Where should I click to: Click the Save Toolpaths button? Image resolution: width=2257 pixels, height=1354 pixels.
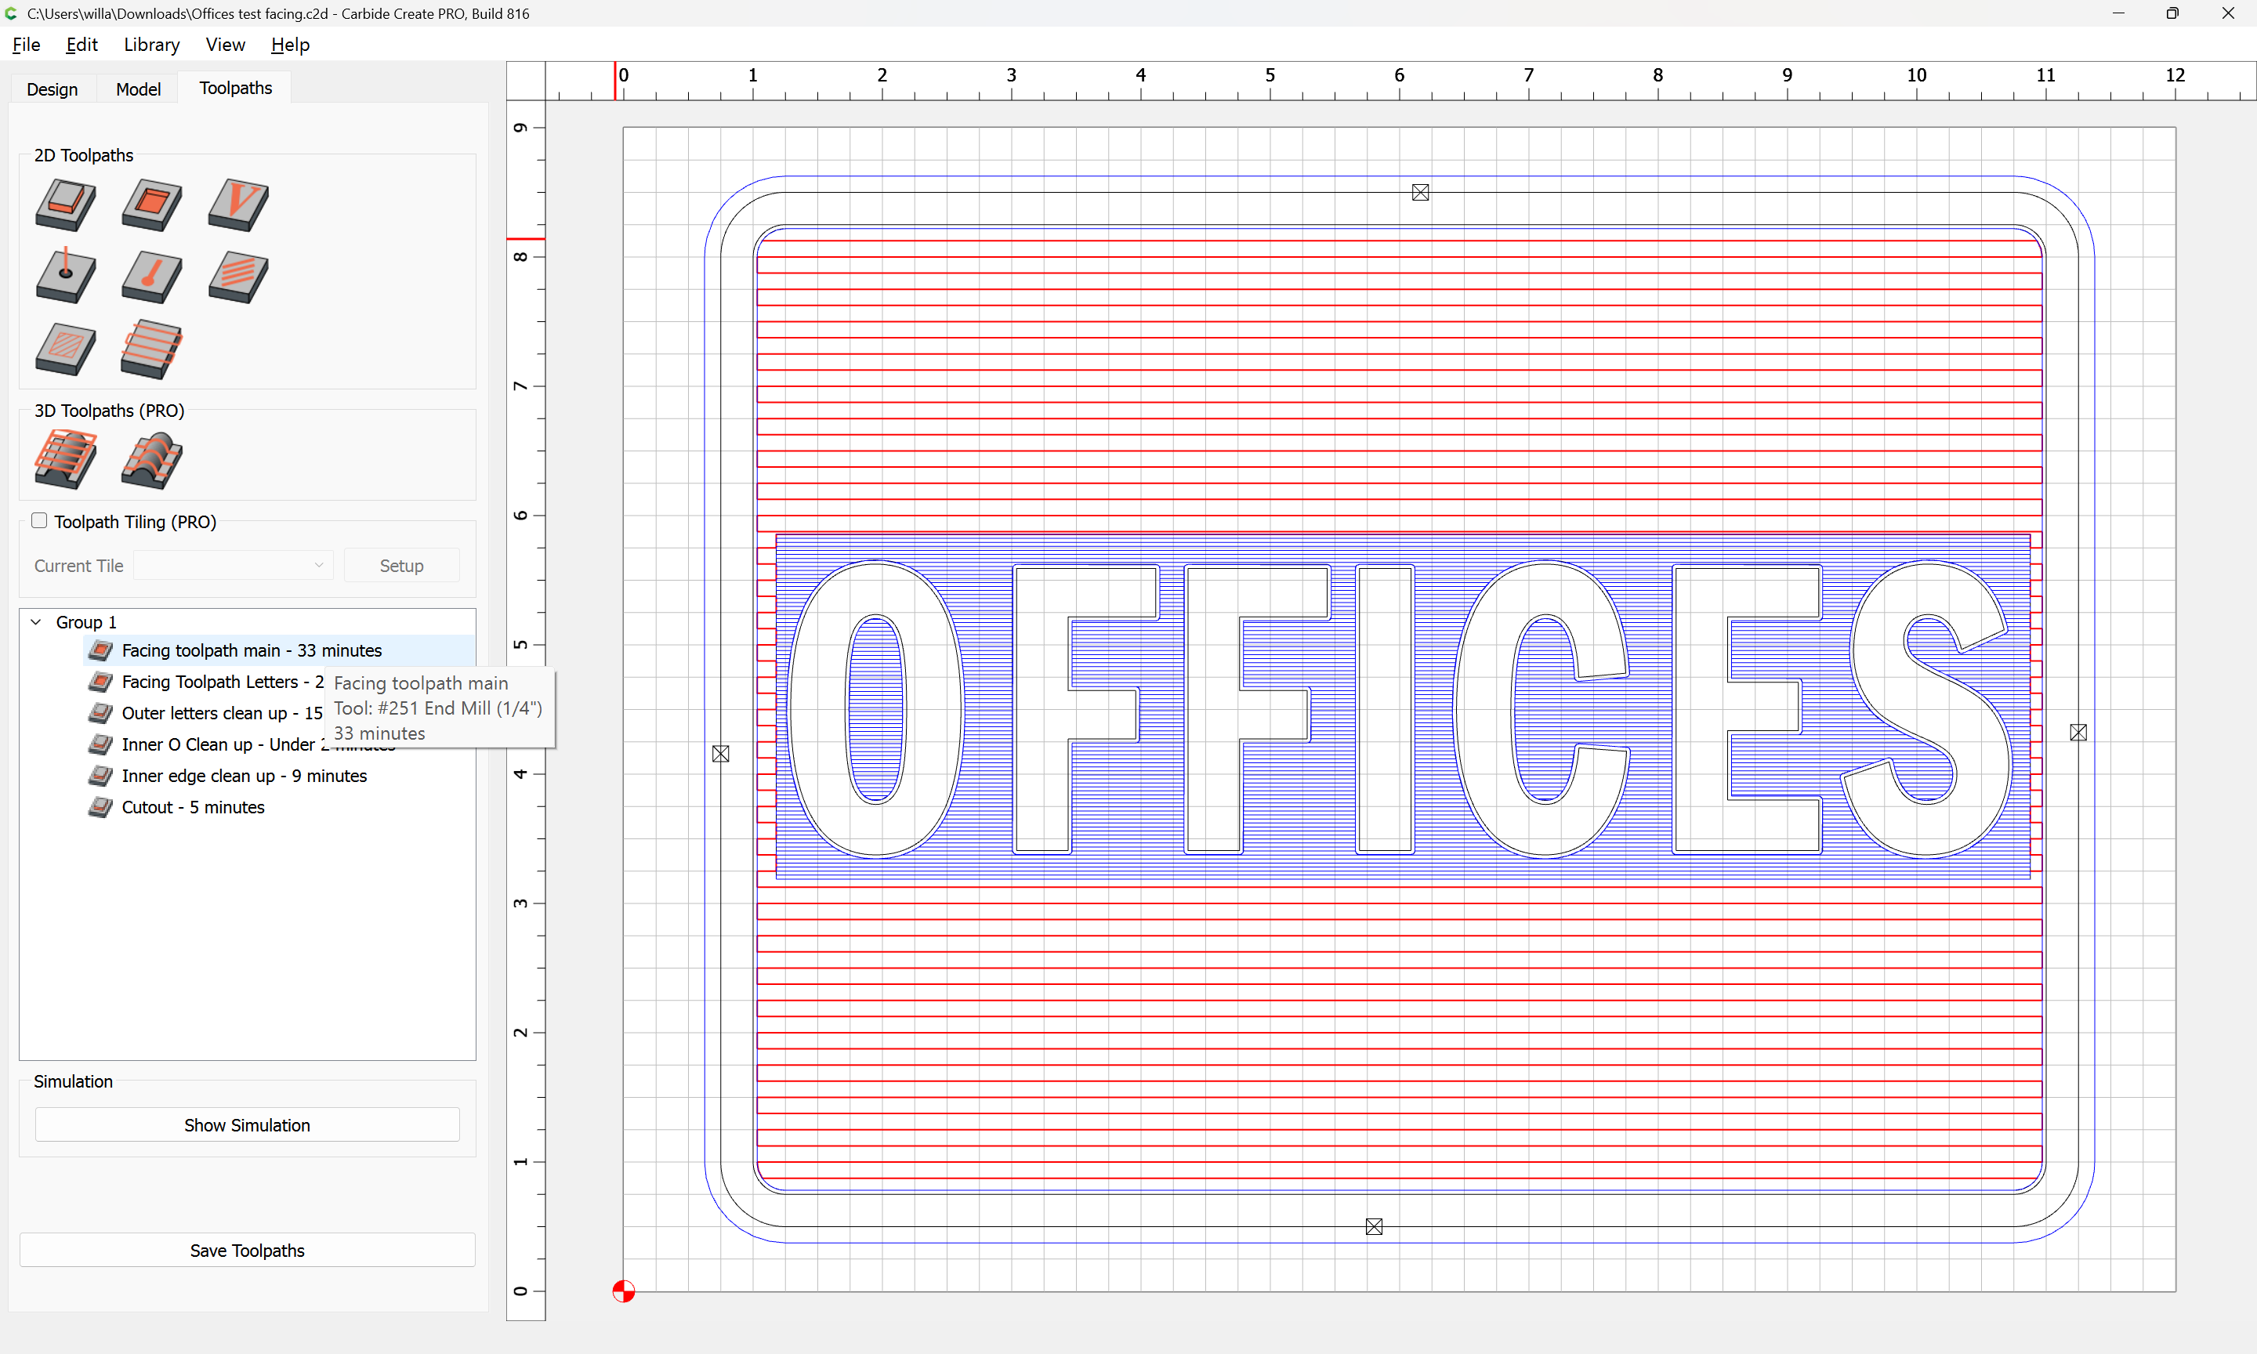(246, 1251)
